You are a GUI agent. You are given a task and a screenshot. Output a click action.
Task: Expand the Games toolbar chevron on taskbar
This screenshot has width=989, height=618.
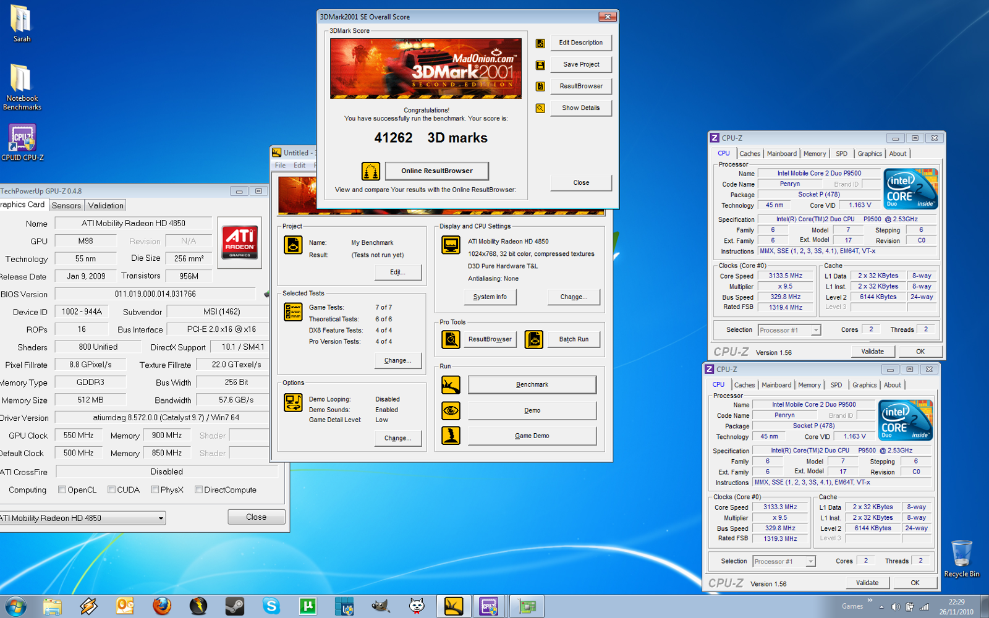coord(870,600)
